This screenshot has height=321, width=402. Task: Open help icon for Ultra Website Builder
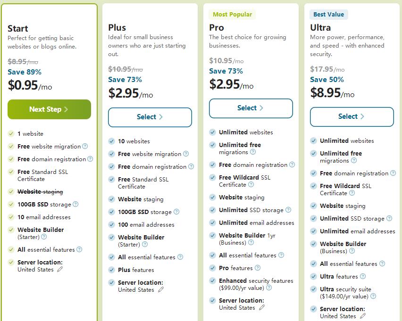(352, 251)
